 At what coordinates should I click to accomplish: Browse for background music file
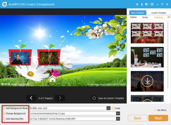108,108
